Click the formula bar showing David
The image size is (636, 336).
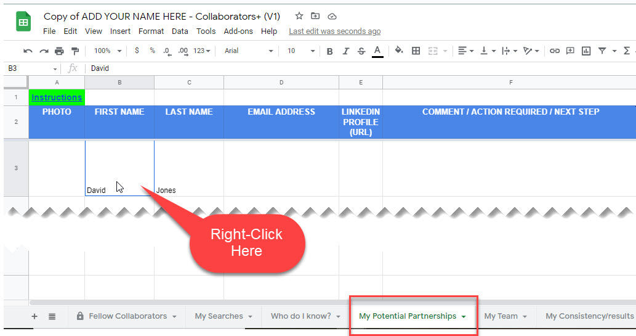(361, 68)
